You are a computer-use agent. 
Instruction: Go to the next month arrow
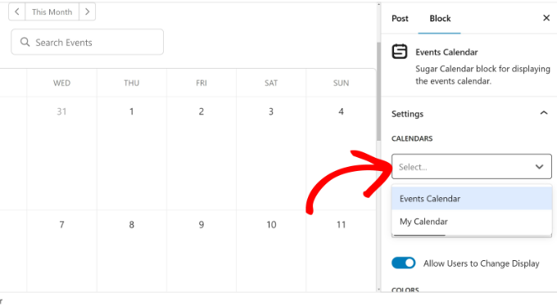point(88,11)
